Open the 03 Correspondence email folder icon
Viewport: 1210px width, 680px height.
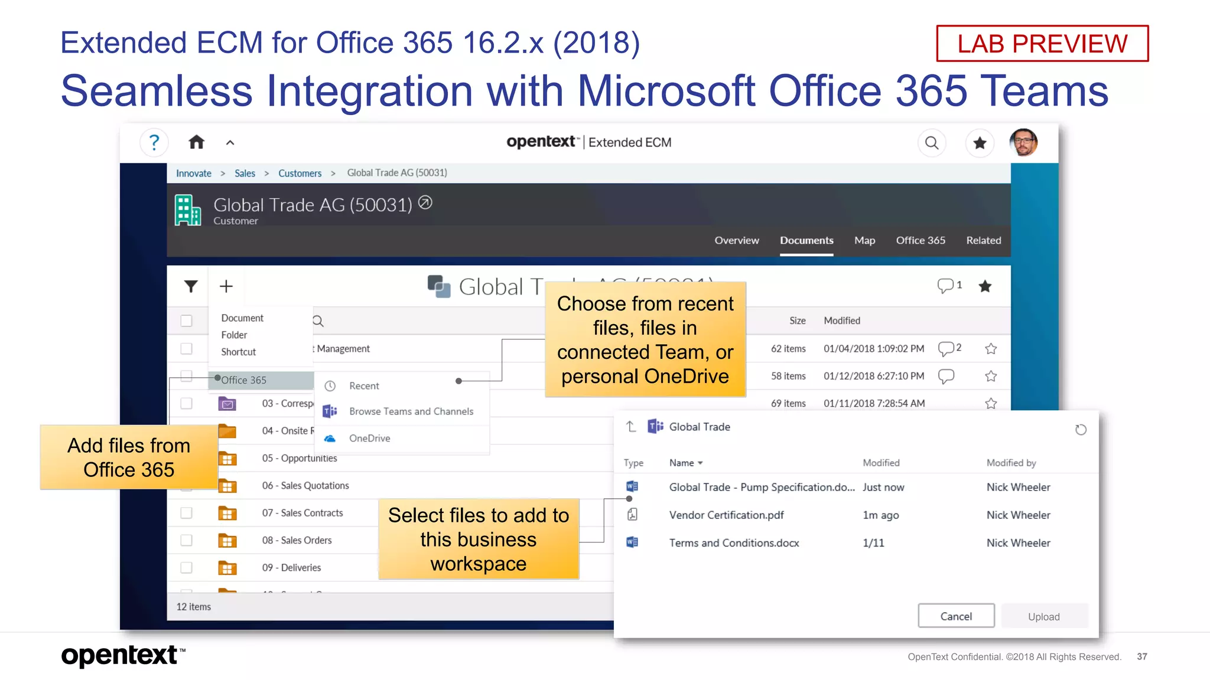click(227, 404)
